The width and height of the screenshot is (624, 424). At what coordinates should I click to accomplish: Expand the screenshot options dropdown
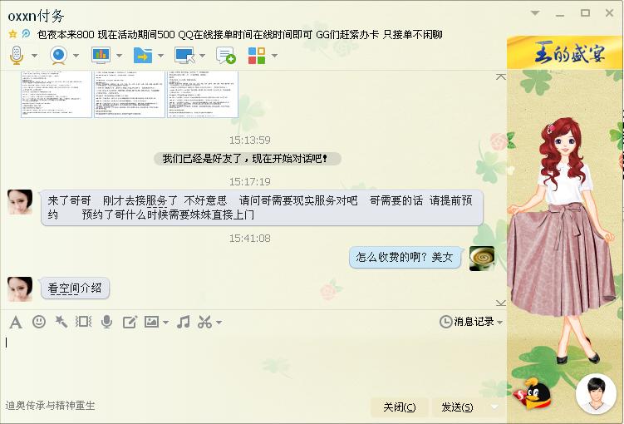(x=219, y=322)
